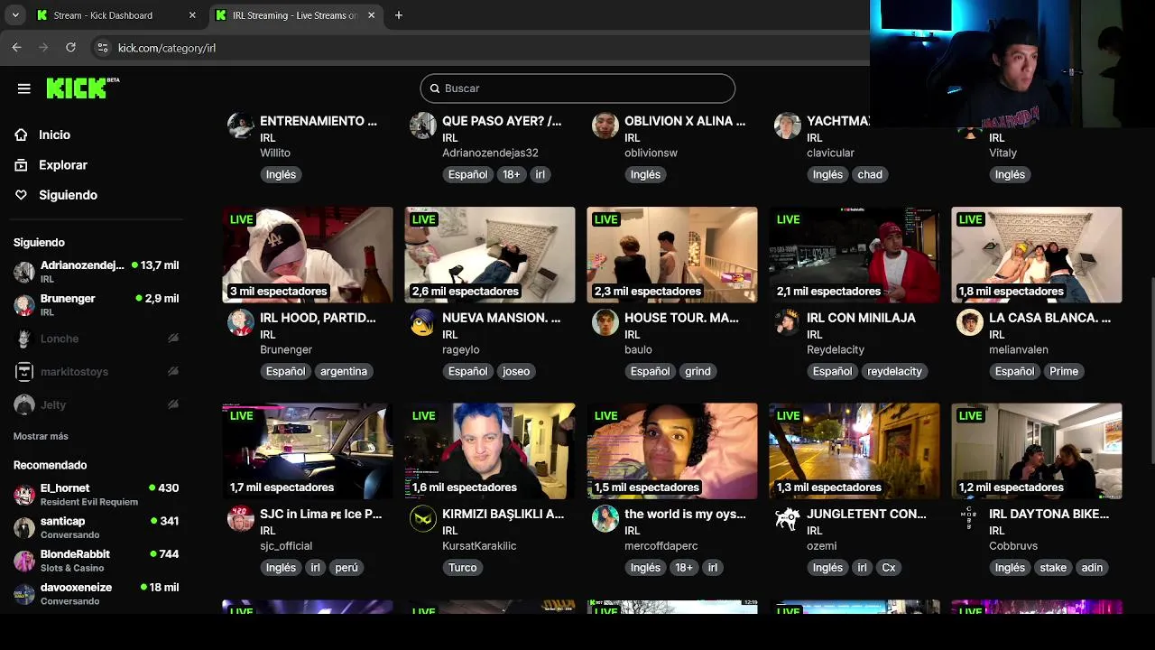Viewport: 1155px width, 650px height.
Task: Open offline channel Jelty
Action: (96, 404)
